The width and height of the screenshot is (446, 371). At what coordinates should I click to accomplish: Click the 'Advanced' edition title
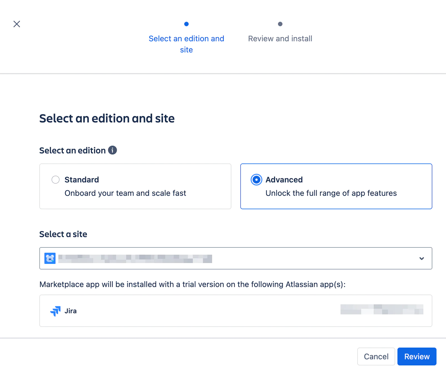pyautogui.click(x=284, y=180)
